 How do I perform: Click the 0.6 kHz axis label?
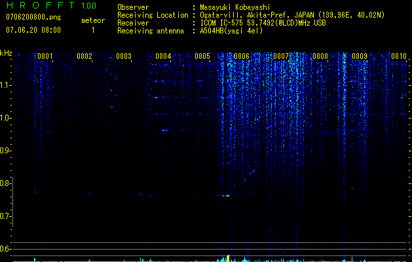point(5,249)
